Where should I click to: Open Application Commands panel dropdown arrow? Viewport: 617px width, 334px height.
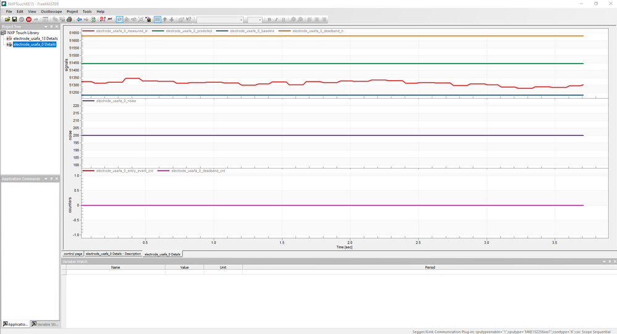pyautogui.click(x=46, y=179)
